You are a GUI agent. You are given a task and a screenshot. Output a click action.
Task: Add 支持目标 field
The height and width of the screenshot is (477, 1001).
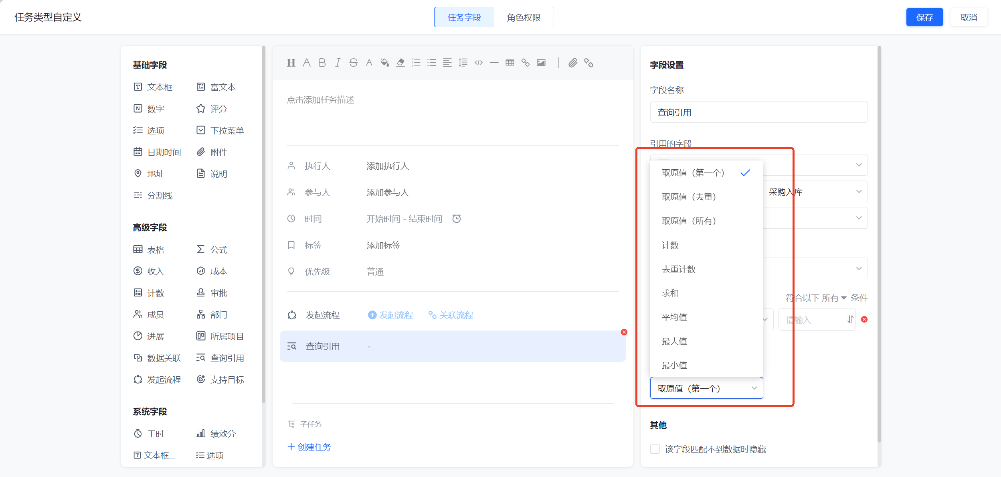[x=220, y=380]
